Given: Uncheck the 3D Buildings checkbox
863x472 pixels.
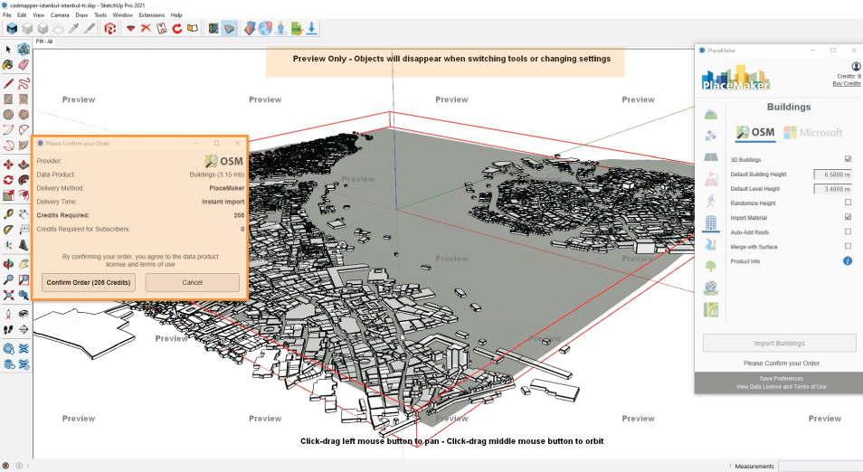Looking at the screenshot, I should point(848,159).
